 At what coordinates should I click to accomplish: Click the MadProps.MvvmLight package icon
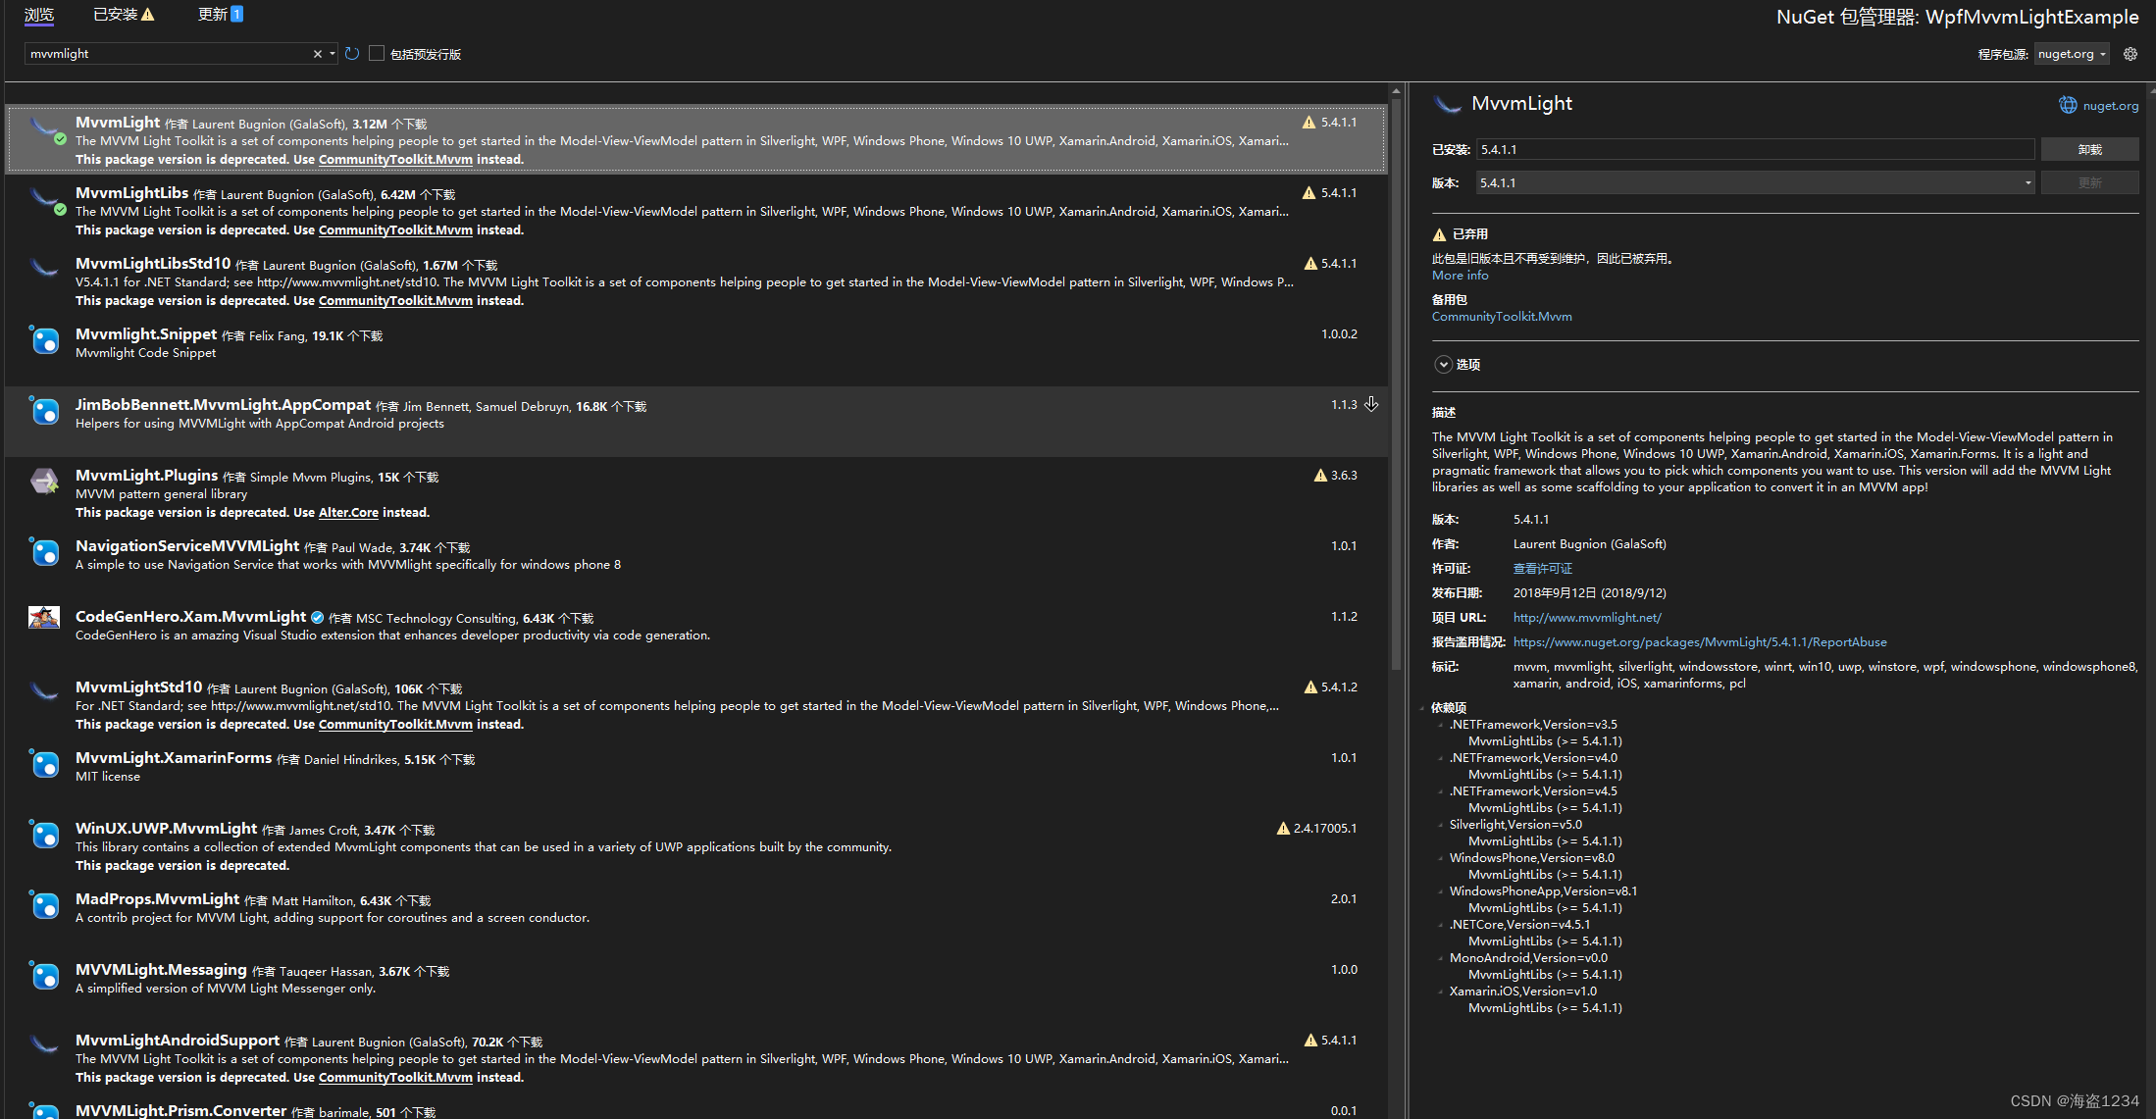[45, 904]
